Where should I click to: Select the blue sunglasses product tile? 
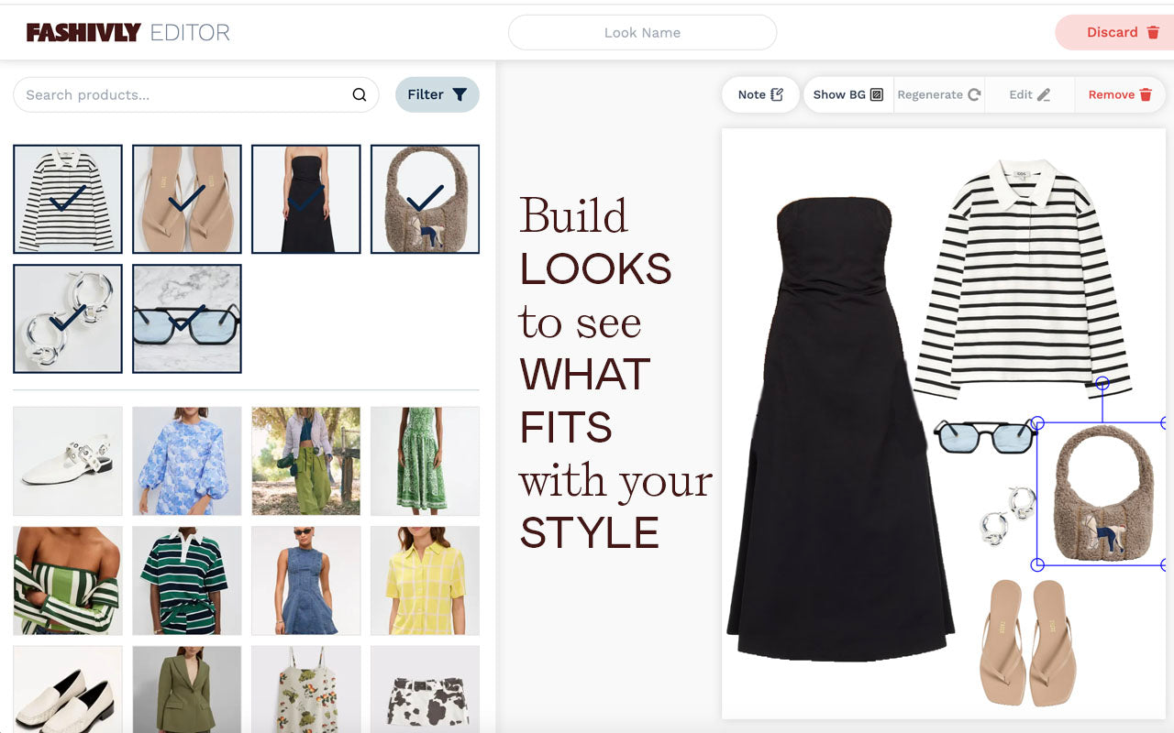tap(186, 318)
